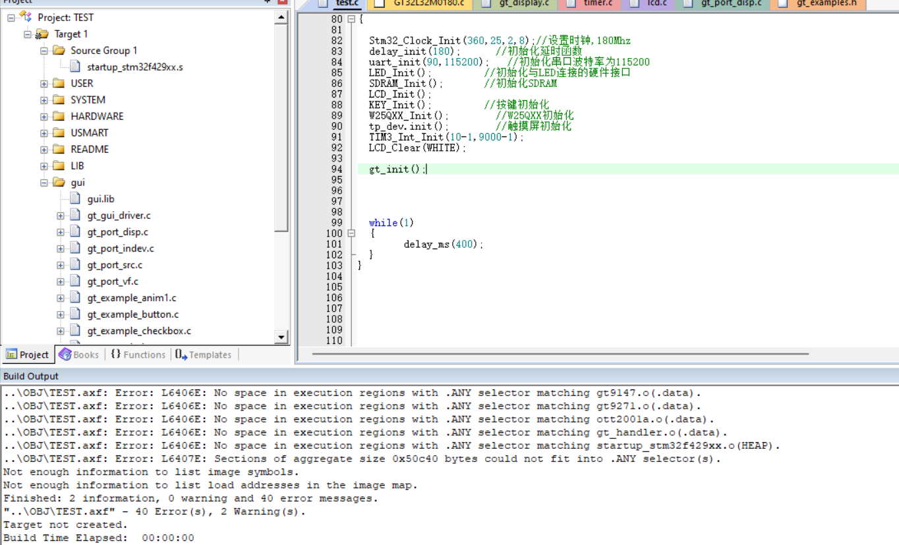Click the file icon of gt_port_disp.c in tree

point(75,231)
